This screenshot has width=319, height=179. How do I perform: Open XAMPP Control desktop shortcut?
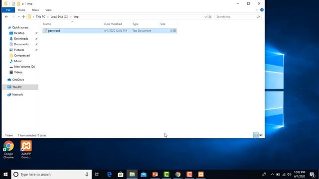tap(26, 150)
